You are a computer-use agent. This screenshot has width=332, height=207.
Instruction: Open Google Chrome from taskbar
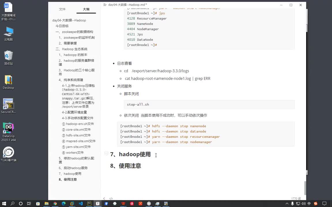coord(55,204)
